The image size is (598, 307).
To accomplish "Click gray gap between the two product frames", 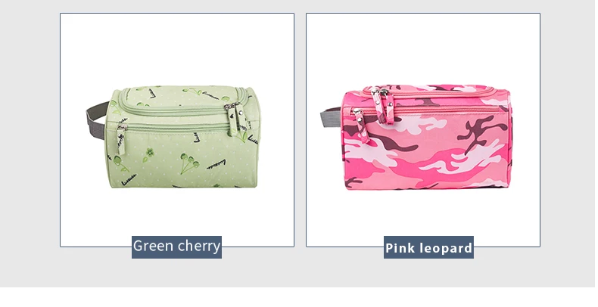I will pos(301,129).
